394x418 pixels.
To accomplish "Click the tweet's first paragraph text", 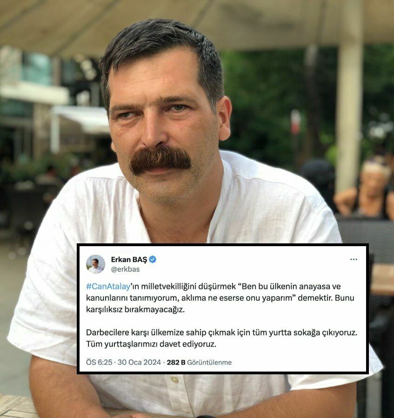I will coord(220,298).
